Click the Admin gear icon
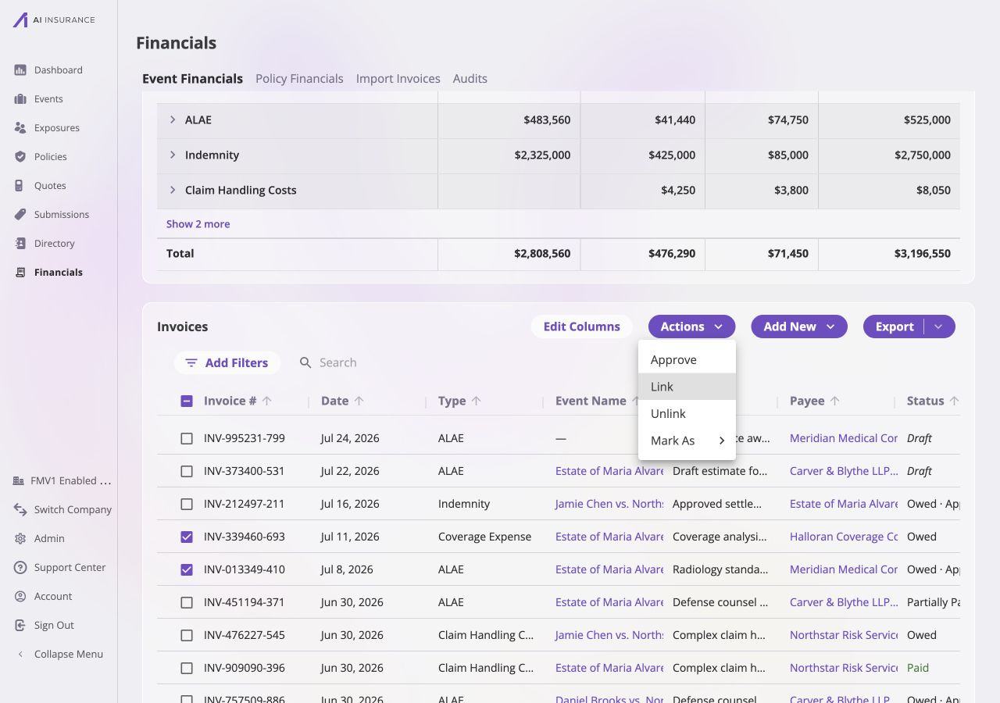1000x703 pixels. point(20,539)
